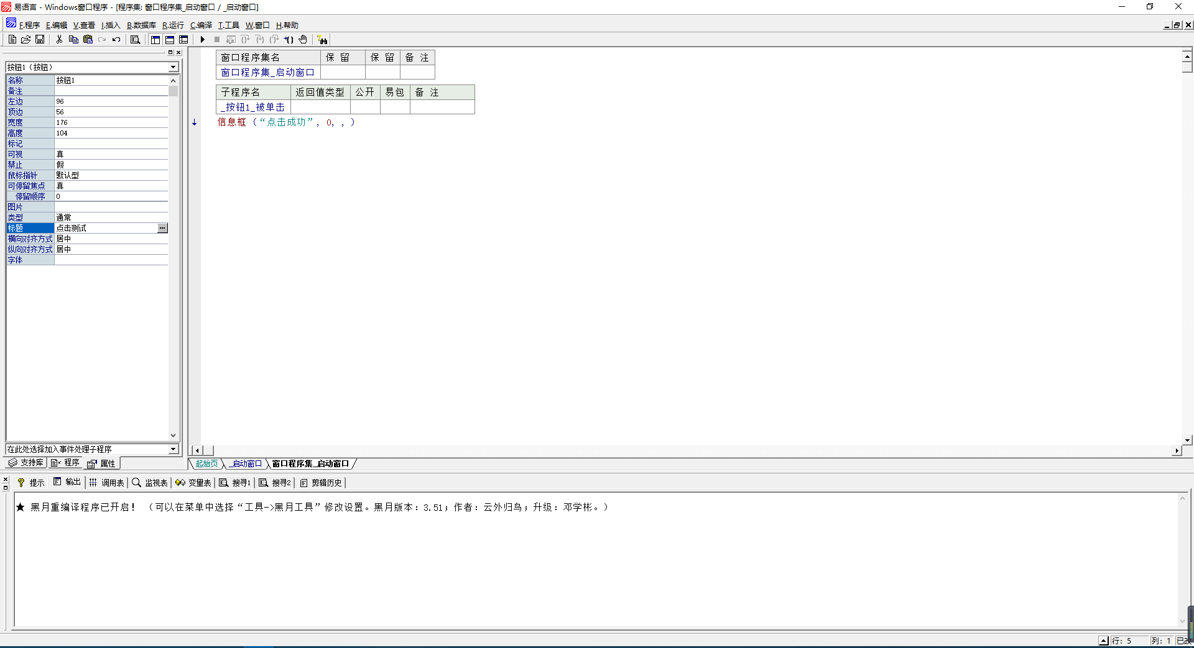The width and height of the screenshot is (1194, 648).
Task: Toggle the work panel layout icon
Action: coord(155,39)
